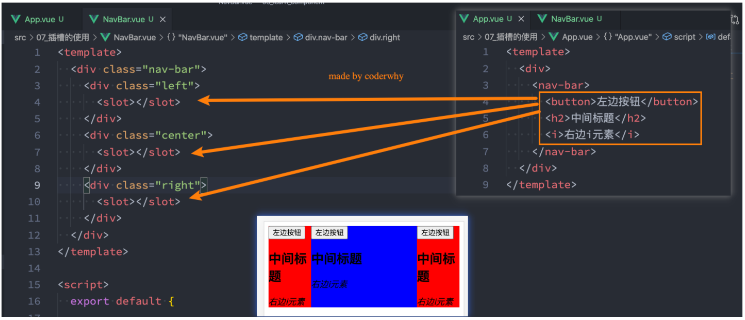Switch to App.vue tab in left editor
Image resolution: width=745 pixels, height=320 pixels.
click(x=39, y=20)
